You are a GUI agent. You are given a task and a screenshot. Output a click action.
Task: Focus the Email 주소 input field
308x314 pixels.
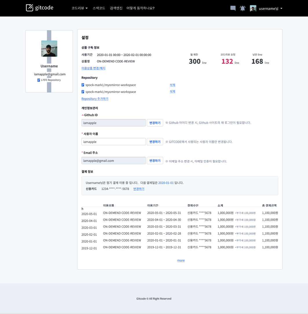pos(113,161)
